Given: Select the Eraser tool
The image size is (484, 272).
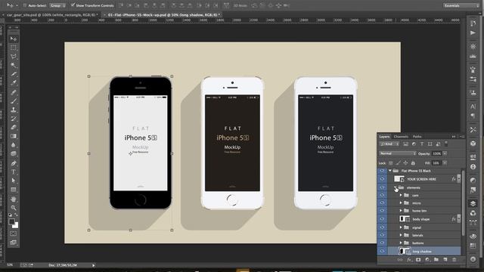Looking at the screenshot, I should click(14, 127).
